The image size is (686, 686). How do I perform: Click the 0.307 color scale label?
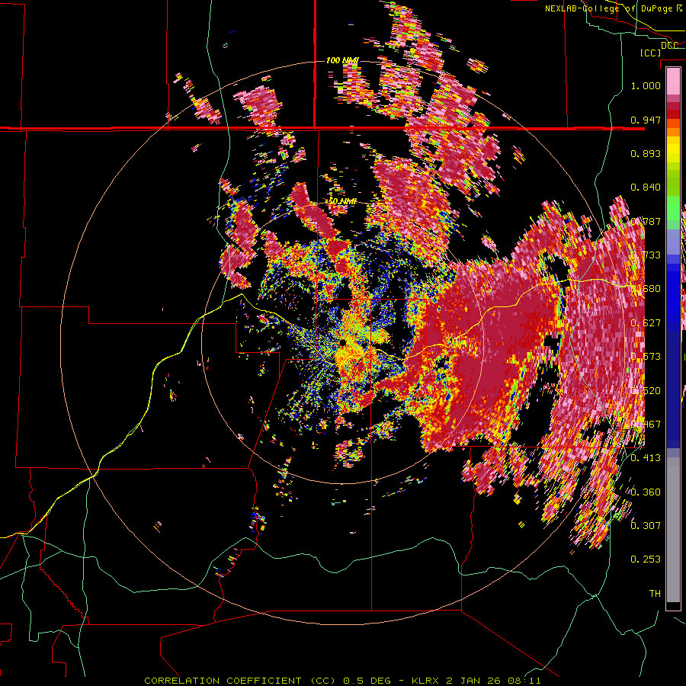click(x=646, y=526)
